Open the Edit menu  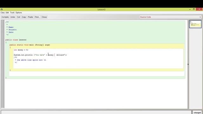click(x=7, y=13)
